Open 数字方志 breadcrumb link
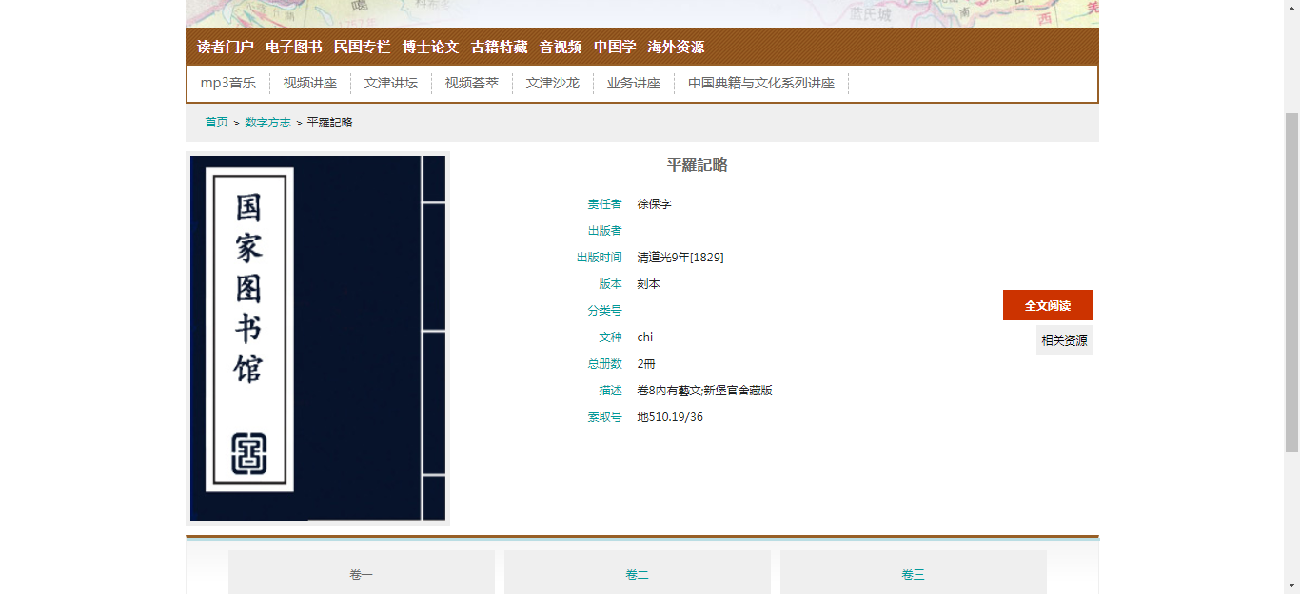Viewport: 1300px width, 594px height. pyautogui.click(x=268, y=123)
